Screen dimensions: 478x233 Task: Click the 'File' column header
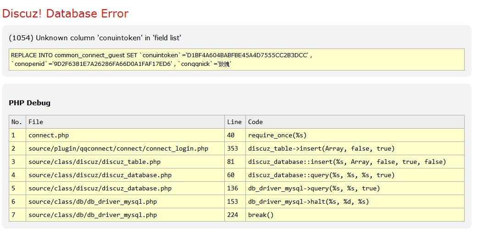(x=125, y=122)
